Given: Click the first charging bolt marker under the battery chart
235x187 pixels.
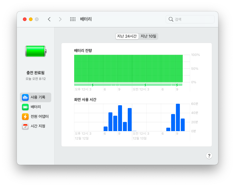Looking at the screenshot, I should (x=92, y=85).
